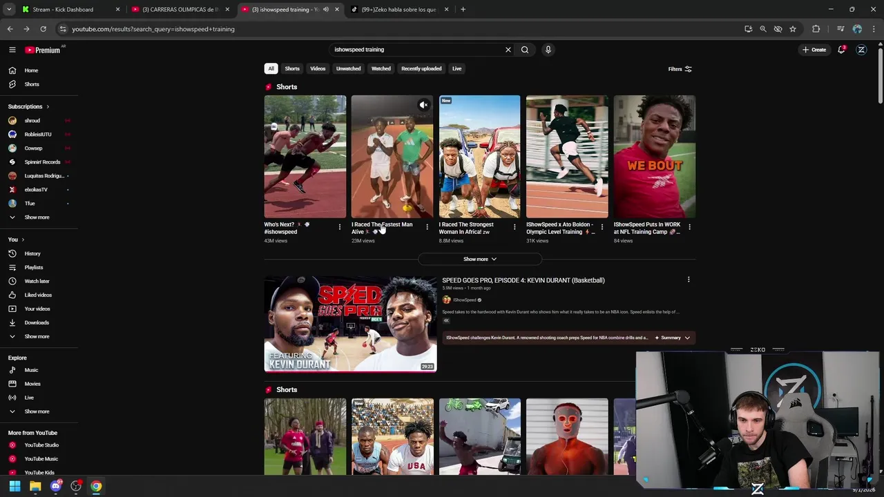Switch to Zeko habla sobre tab
Viewport: 884px width, 497px height.
point(399,10)
